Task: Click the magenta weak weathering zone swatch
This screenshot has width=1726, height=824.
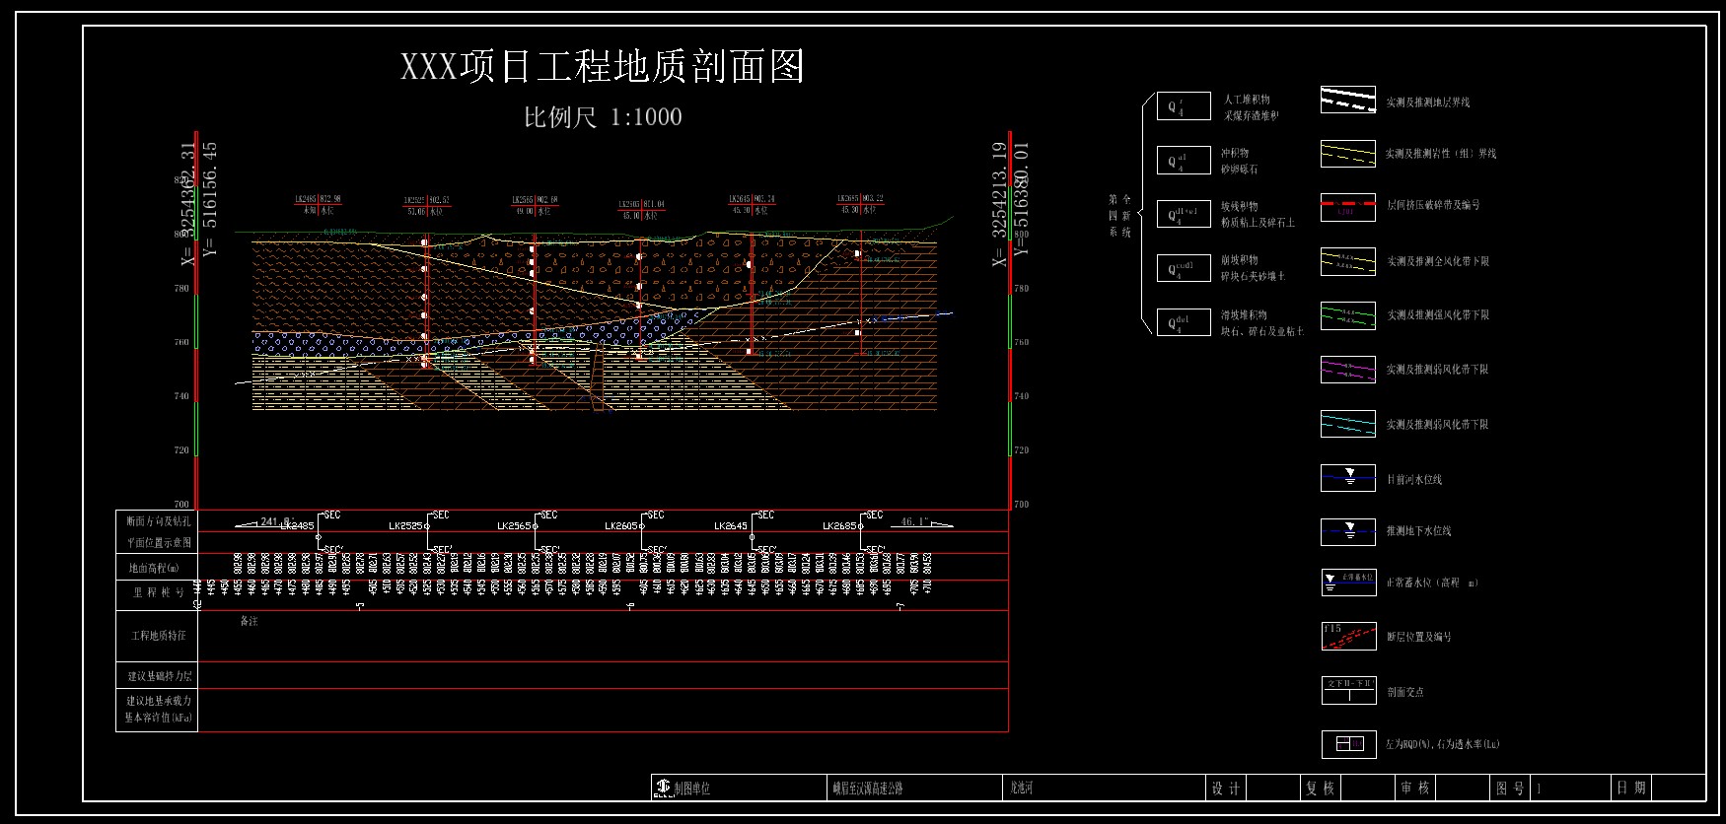Action: tap(1348, 370)
